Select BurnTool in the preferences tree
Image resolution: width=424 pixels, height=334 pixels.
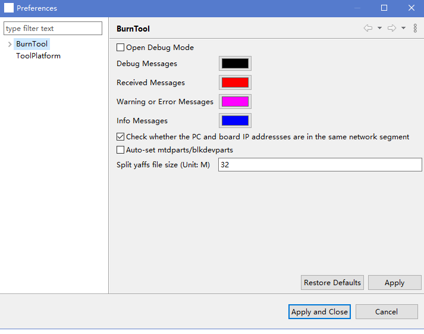point(32,44)
